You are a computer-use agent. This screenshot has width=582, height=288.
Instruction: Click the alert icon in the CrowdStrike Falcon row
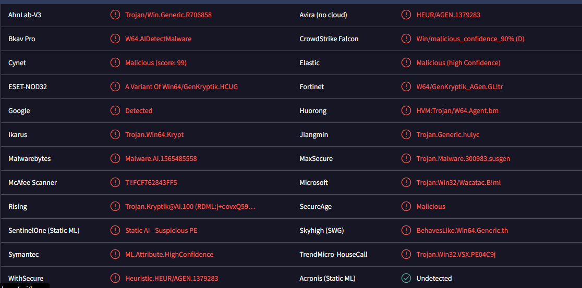click(x=406, y=39)
